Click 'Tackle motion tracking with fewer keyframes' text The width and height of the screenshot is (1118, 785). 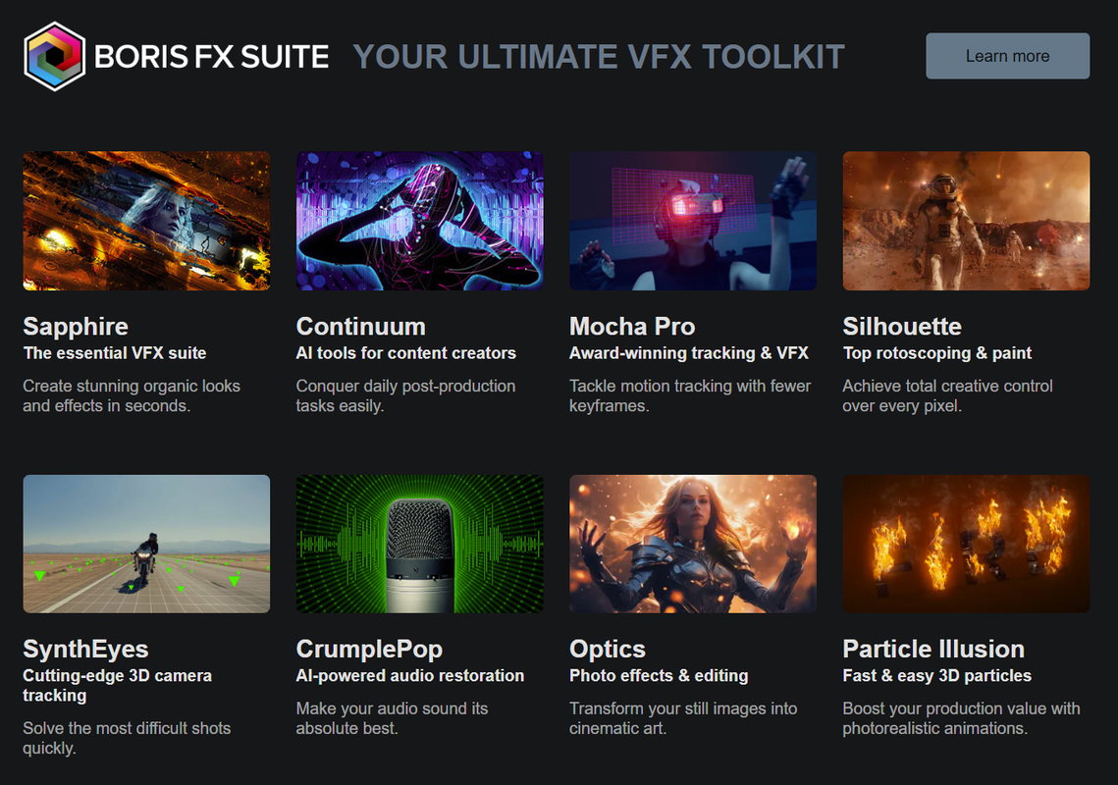point(690,396)
